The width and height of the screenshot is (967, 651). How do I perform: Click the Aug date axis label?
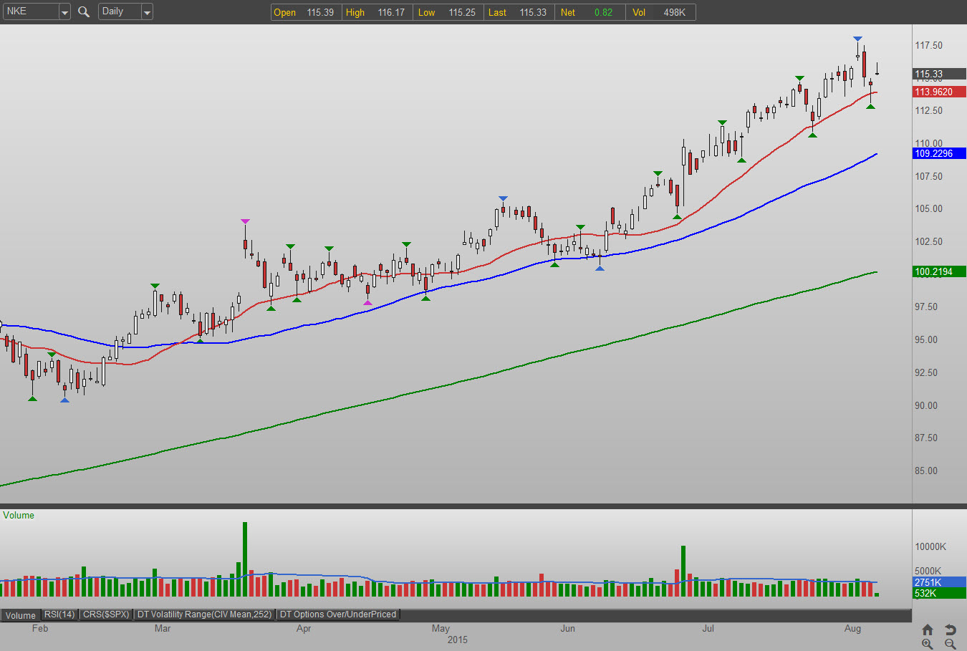852,628
